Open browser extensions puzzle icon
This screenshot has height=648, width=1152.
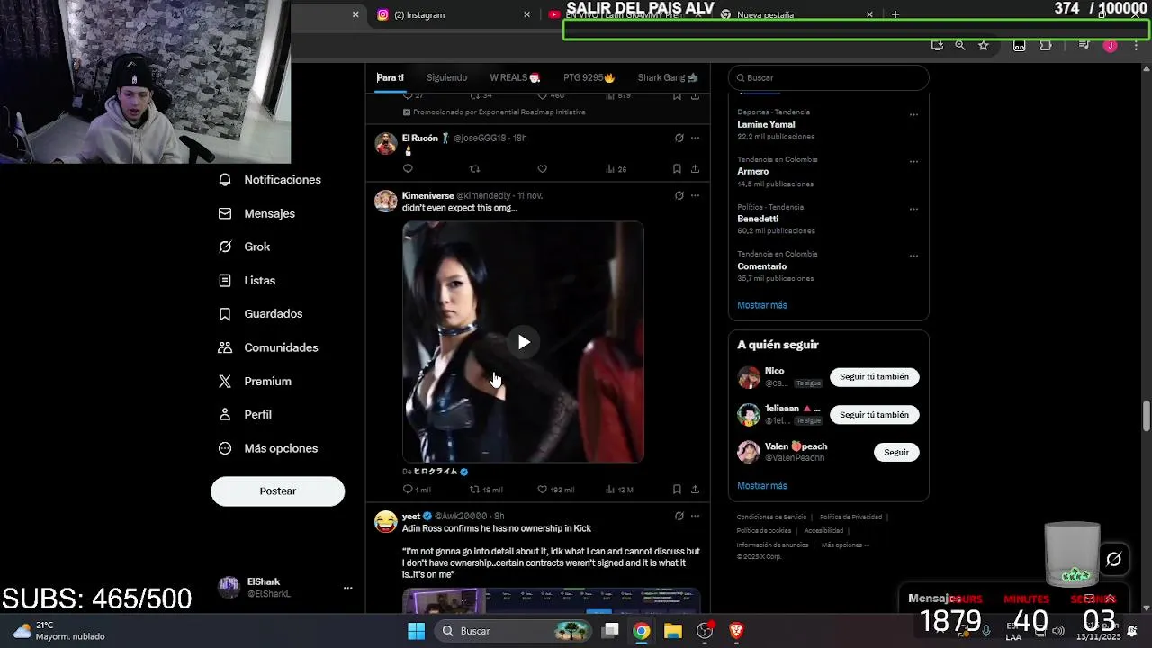[1046, 45]
